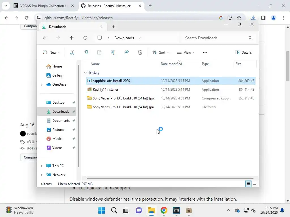This screenshot has width=290, height=217.
Task: Open the See more three-dots menu
Action: click(205, 52)
